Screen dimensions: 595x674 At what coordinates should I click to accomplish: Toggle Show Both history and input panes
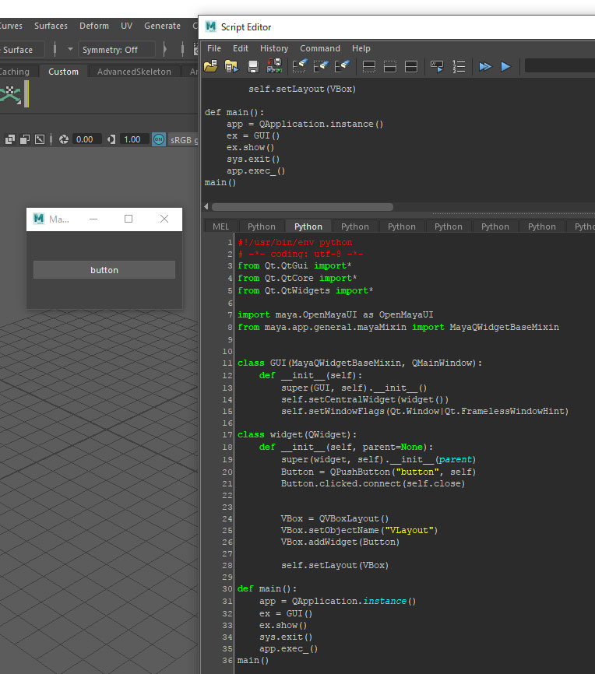tap(411, 67)
